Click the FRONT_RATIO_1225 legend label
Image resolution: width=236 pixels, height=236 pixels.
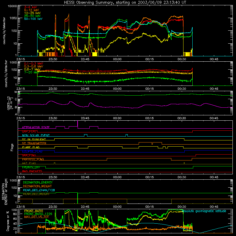coord(38,214)
